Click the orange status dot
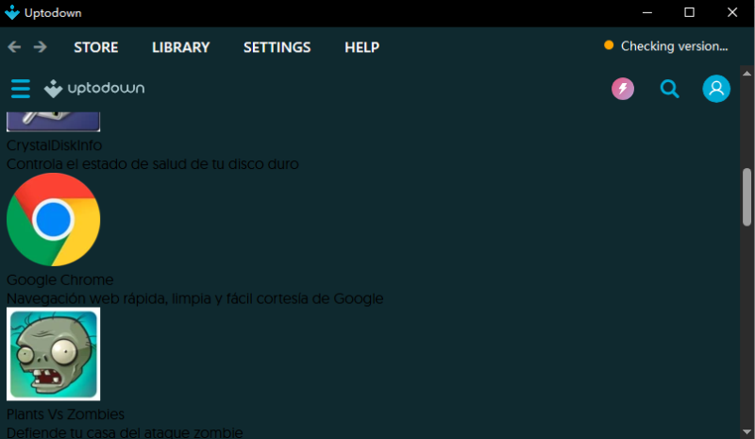This screenshot has width=755, height=439. tap(609, 45)
